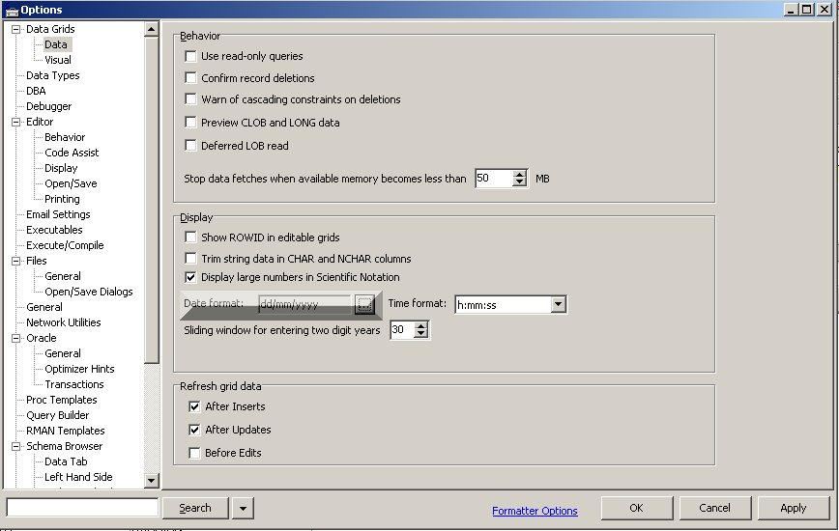Open Open/Save Dialogs page
The width and height of the screenshot is (839, 531).
[x=89, y=293]
